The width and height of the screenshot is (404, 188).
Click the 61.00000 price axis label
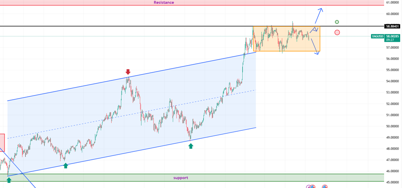pos(393,3)
